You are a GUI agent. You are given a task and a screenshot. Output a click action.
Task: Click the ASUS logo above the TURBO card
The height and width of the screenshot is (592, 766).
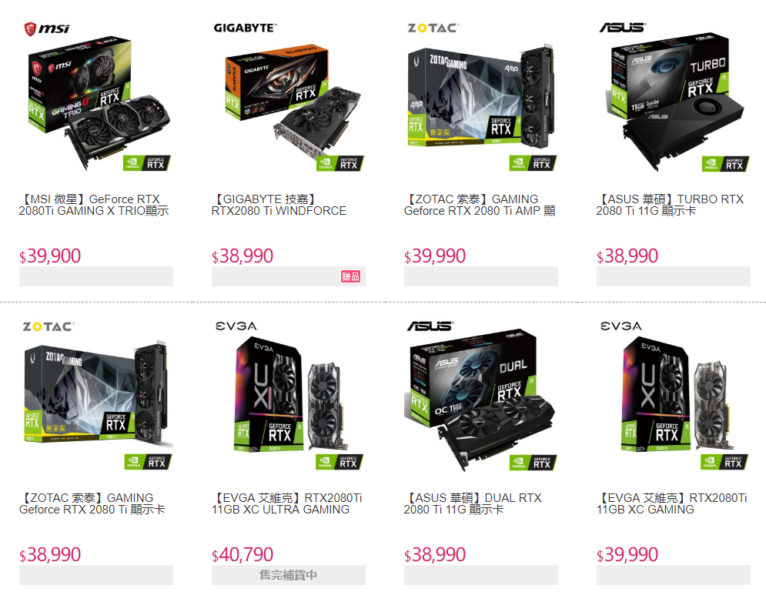coord(623,28)
